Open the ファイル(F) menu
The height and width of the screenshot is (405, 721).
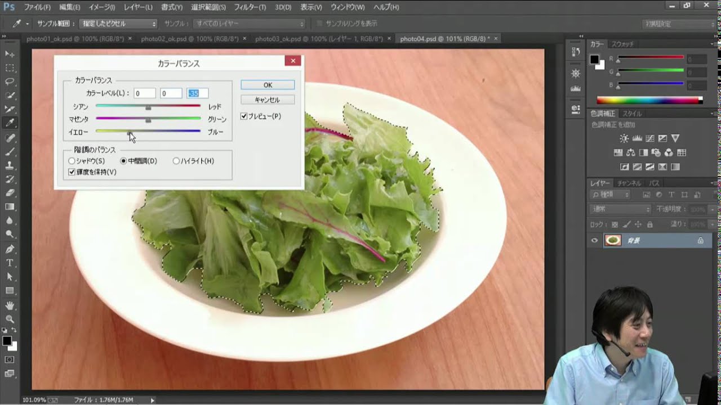(x=37, y=7)
